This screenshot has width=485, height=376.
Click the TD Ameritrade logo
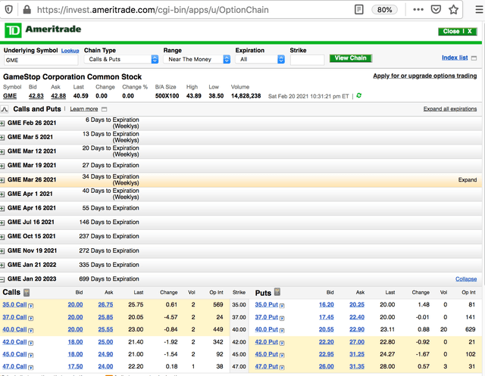[x=43, y=30]
